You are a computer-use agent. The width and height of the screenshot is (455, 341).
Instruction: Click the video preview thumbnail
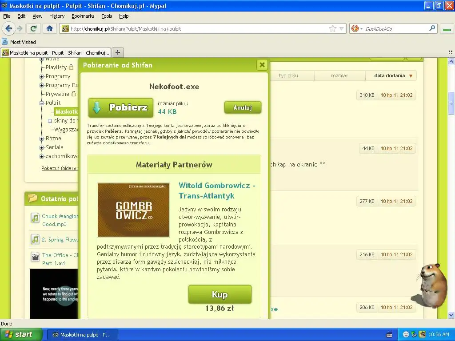click(54, 293)
